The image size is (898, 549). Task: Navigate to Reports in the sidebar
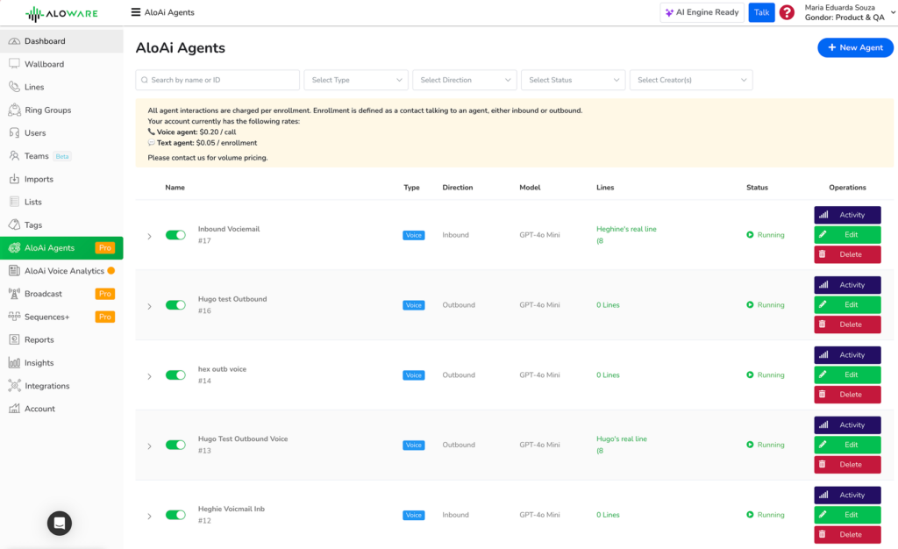tap(61, 339)
